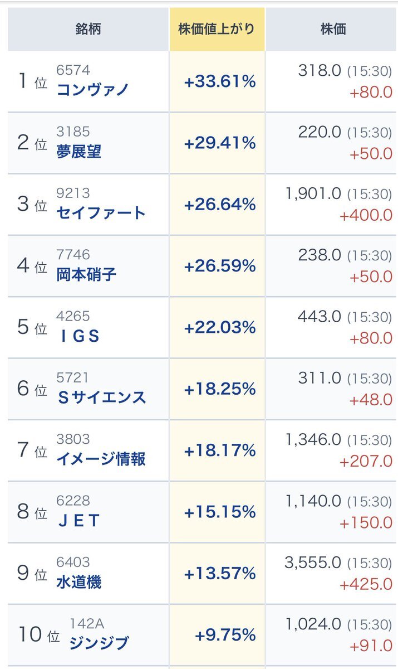This screenshot has height=669, width=398.
Task: Click the ＩＧＳ stock link
Action: pyautogui.click(x=78, y=336)
